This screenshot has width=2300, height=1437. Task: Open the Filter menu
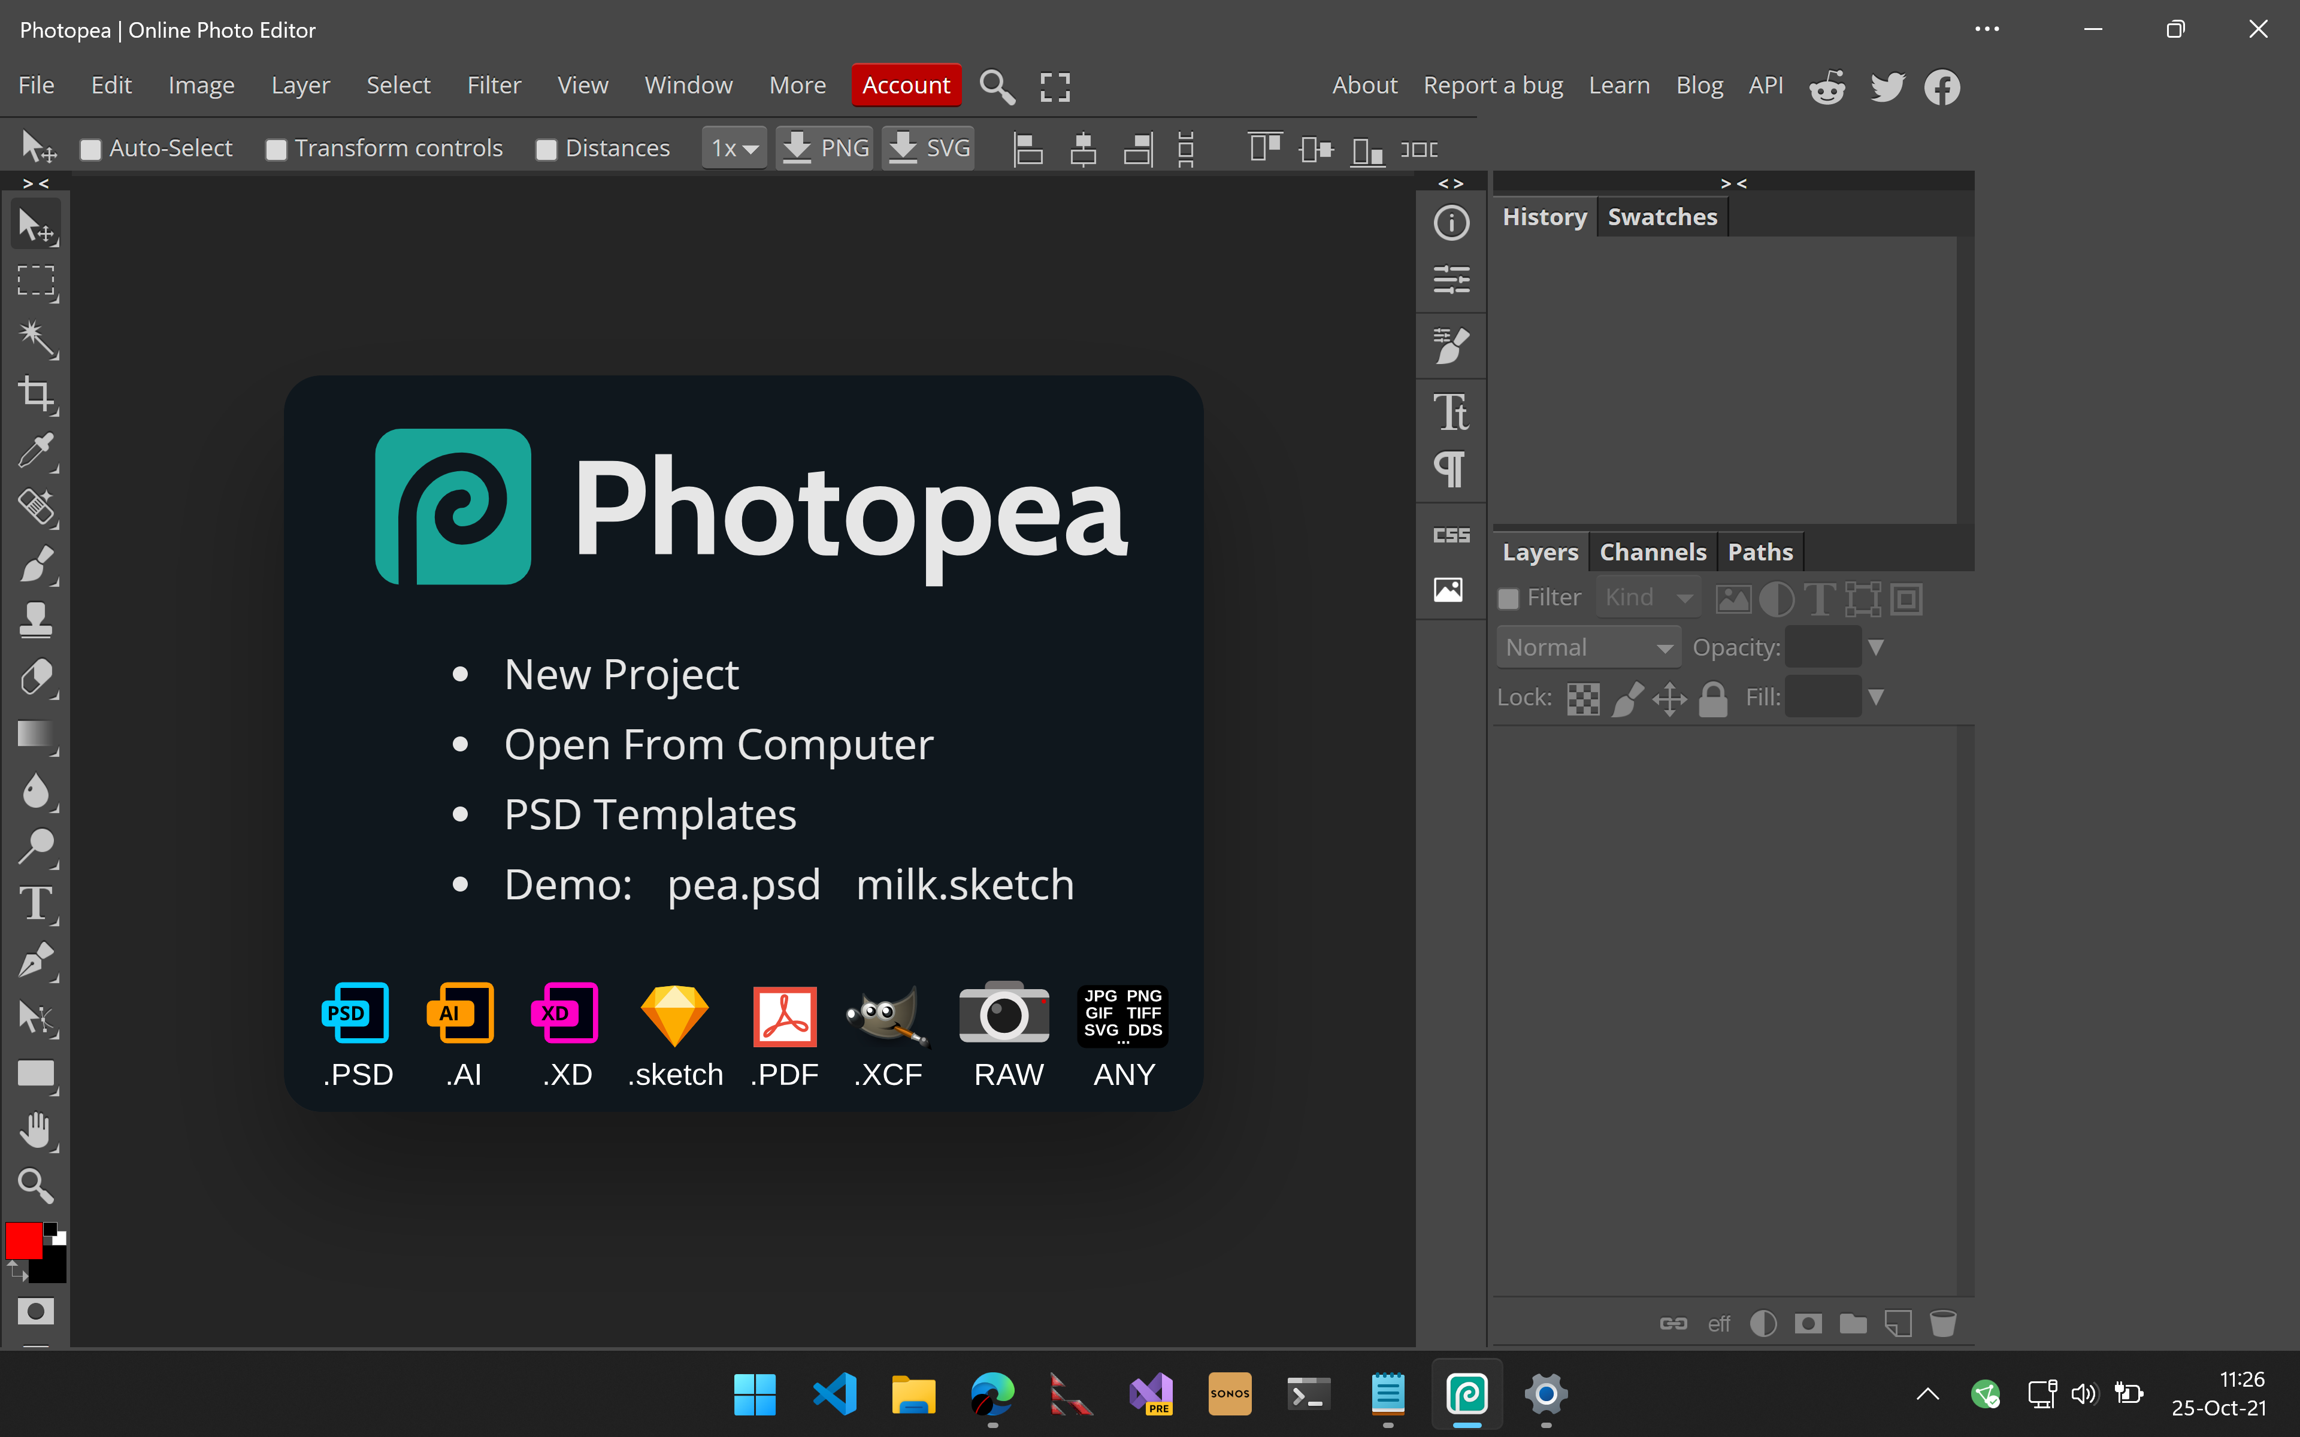tap(494, 84)
